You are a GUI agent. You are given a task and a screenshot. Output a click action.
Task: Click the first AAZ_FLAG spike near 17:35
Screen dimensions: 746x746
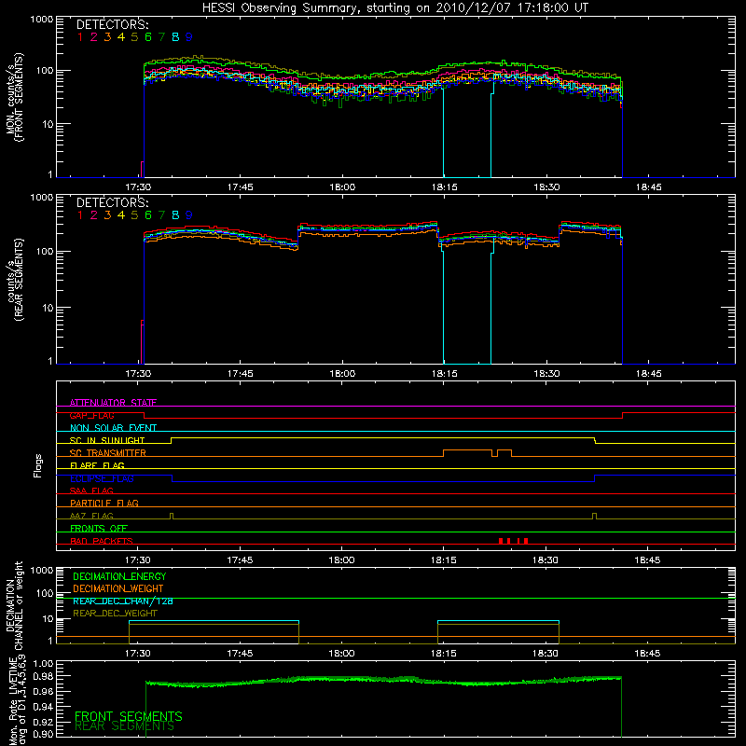pyautogui.click(x=172, y=517)
